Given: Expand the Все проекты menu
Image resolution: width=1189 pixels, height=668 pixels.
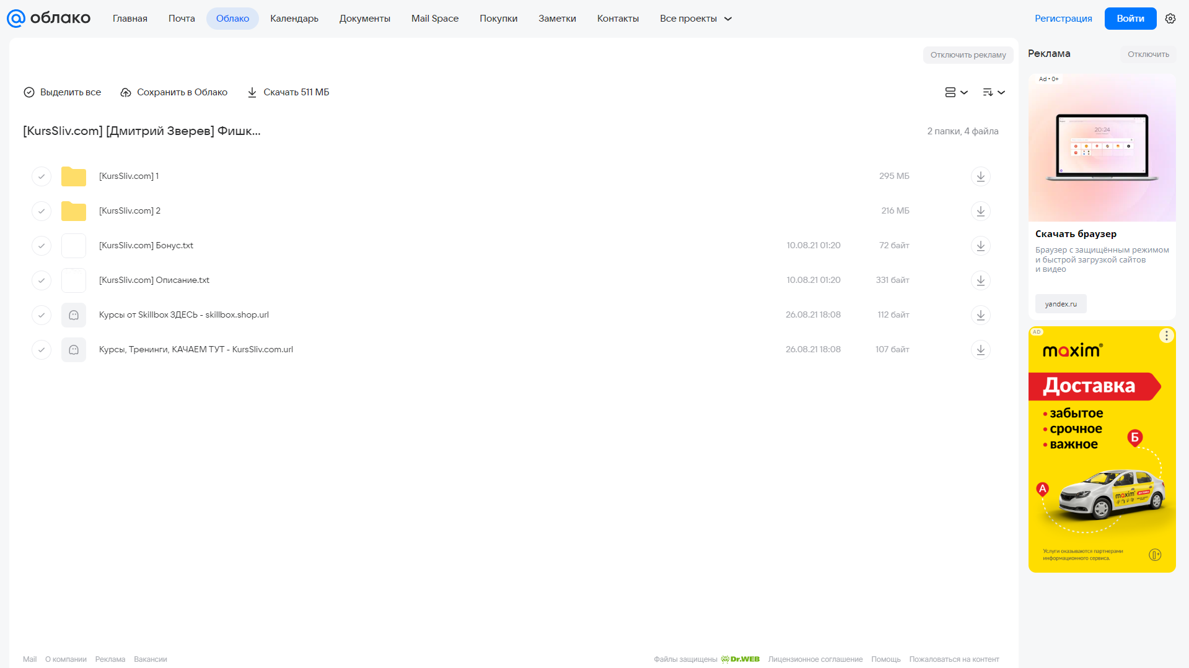Looking at the screenshot, I should [x=696, y=19].
